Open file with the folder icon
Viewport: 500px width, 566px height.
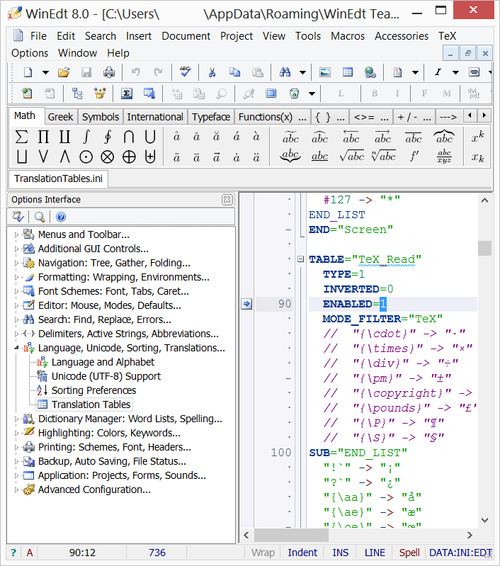tap(64, 72)
